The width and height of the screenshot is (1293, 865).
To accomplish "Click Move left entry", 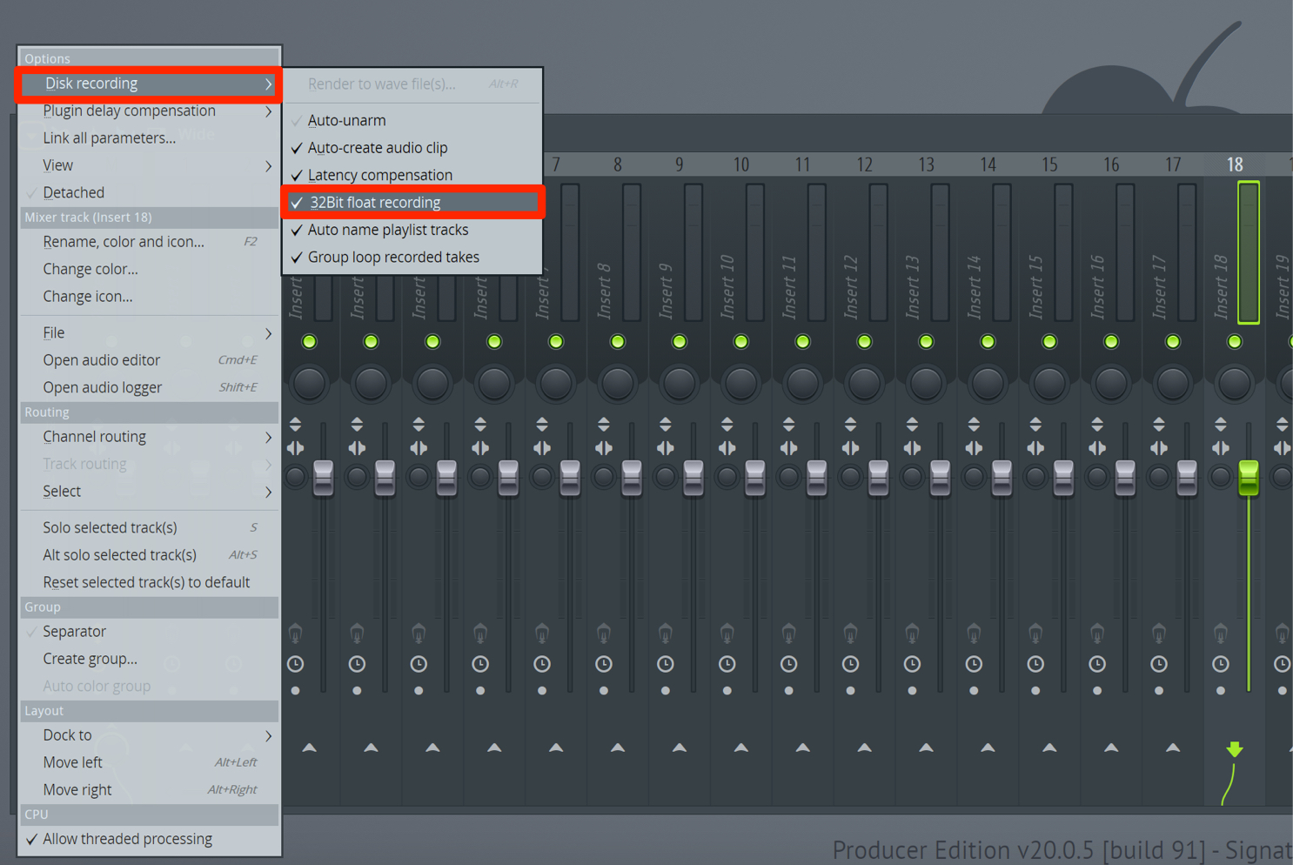I will coord(149,762).
